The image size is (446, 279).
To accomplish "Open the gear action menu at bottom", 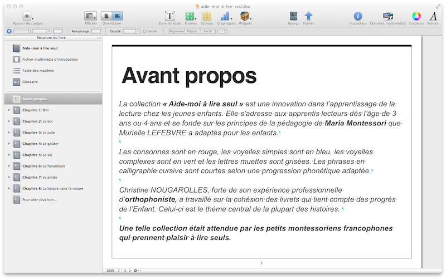I will coord(137,271).
